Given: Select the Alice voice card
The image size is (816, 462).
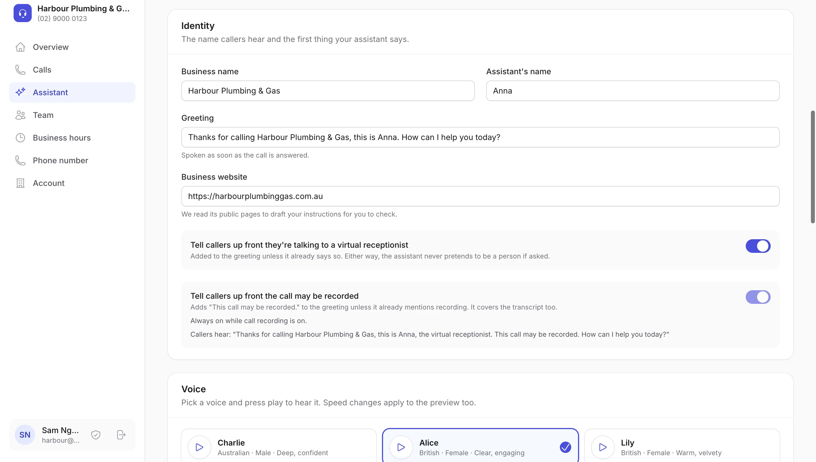Looking at the screenshot, I should (x=481, y=446).
